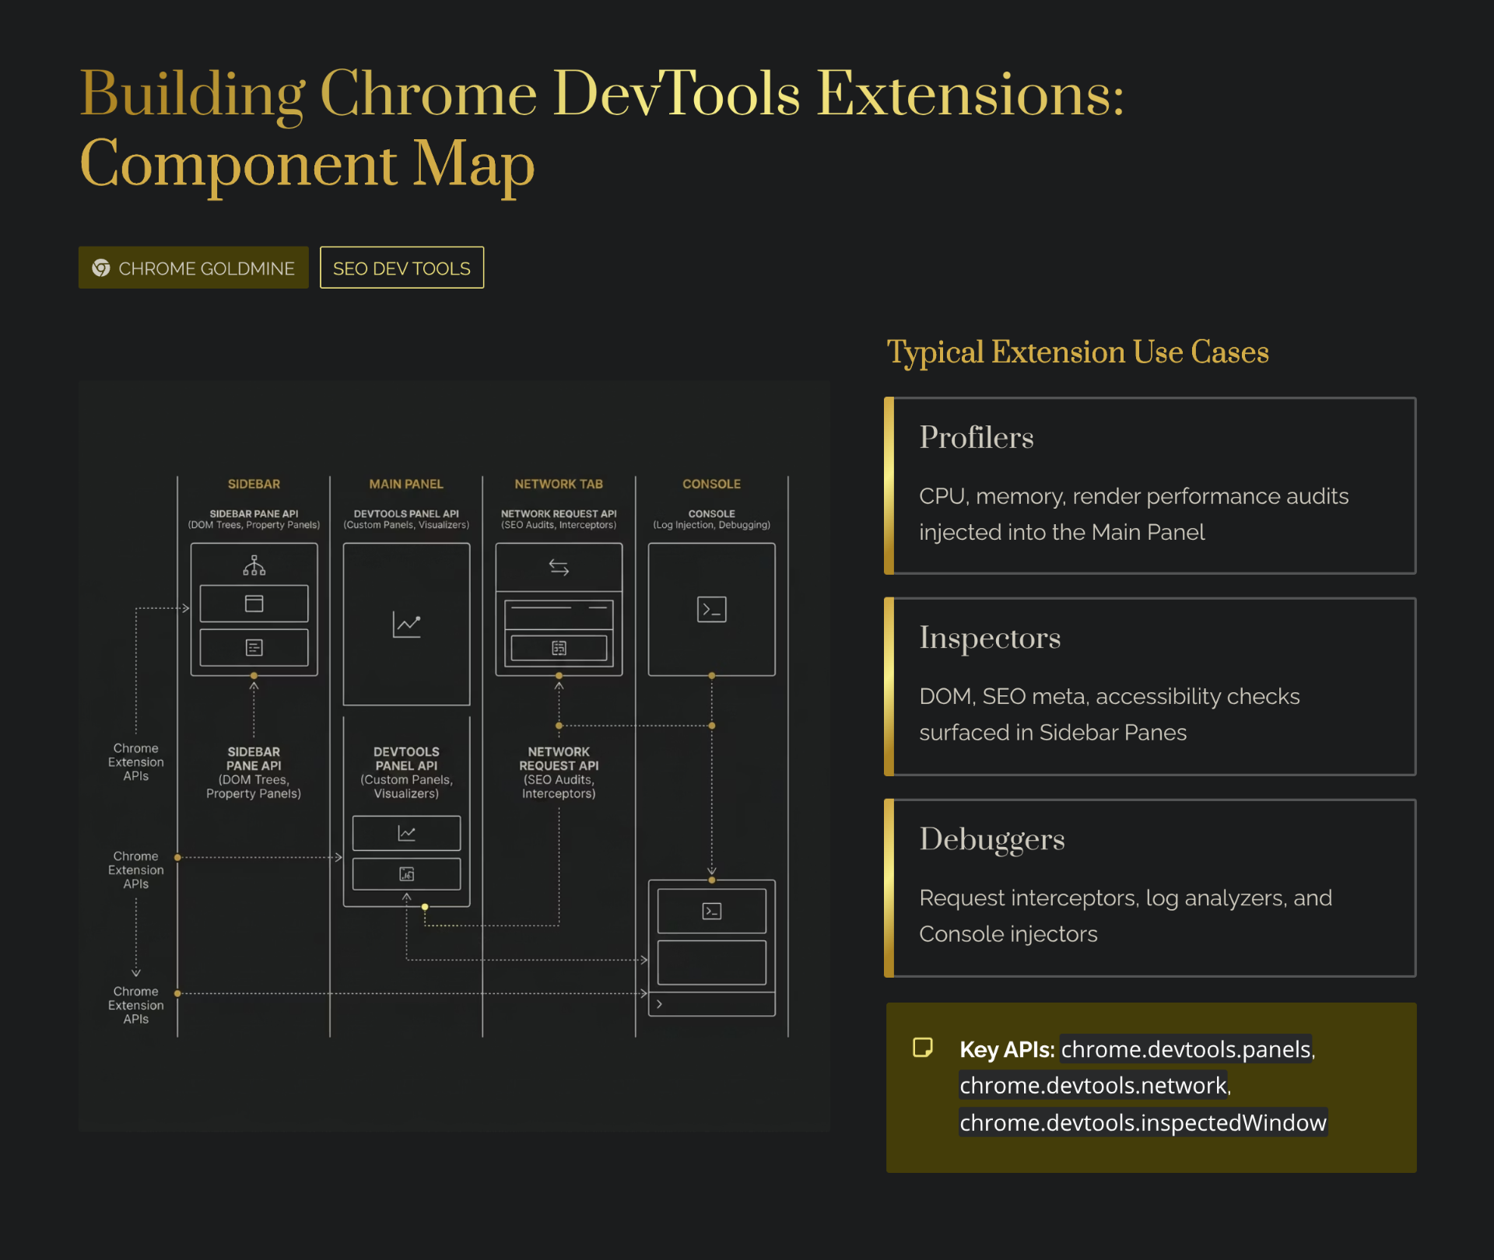1494x1260 pixels.
Task: Click the hierarchy tree icon in the Sidebar box
Action: point(254,565)
